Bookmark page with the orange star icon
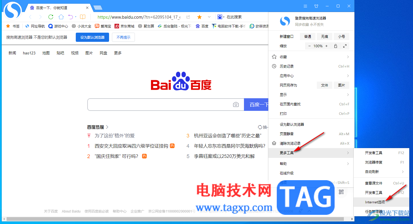413x224 pixels. [x=199, y=17]
